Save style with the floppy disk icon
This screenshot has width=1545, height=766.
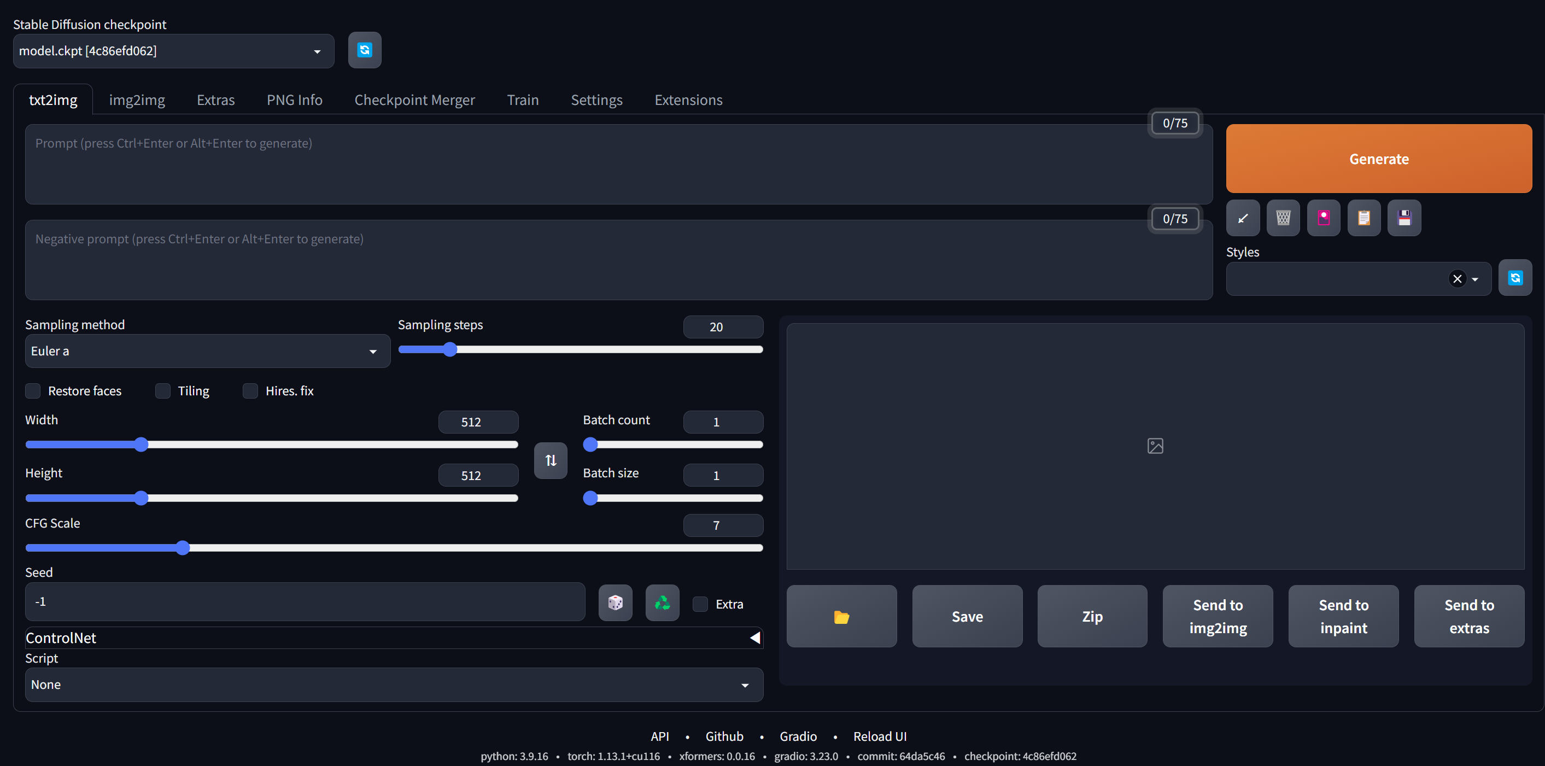click(x=1404, y=218)
